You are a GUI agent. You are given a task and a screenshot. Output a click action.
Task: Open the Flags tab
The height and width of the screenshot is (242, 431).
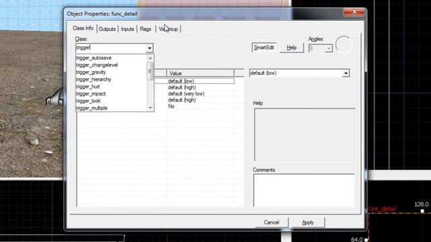pos(145,29)
